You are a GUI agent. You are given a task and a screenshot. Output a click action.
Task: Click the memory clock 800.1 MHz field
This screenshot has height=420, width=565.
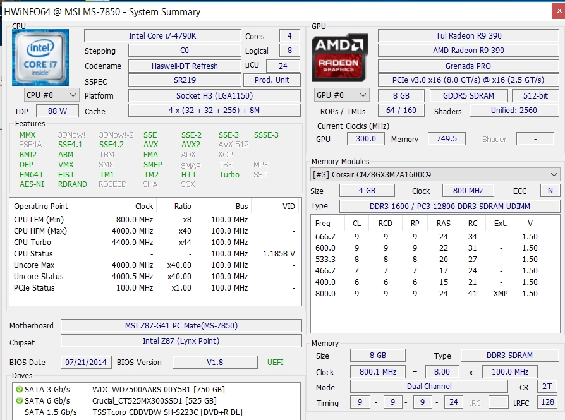click(x=378, y=372)
